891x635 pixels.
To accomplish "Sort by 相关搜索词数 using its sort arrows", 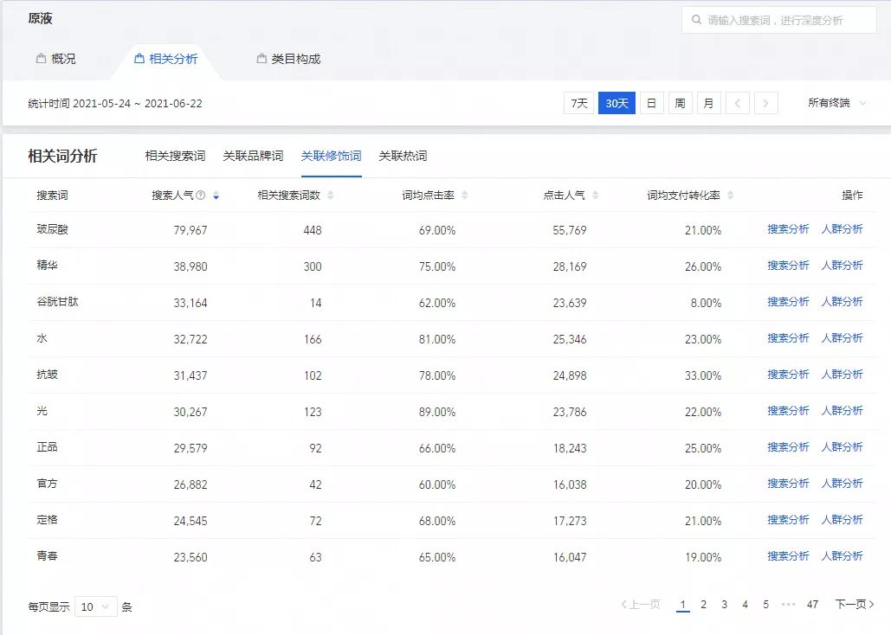I will point(332,195).
